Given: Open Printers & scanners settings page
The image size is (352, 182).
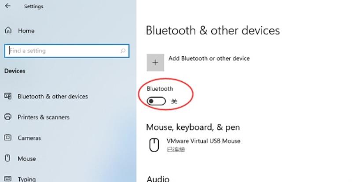Looking at the screenshot, I should [44, 117].
